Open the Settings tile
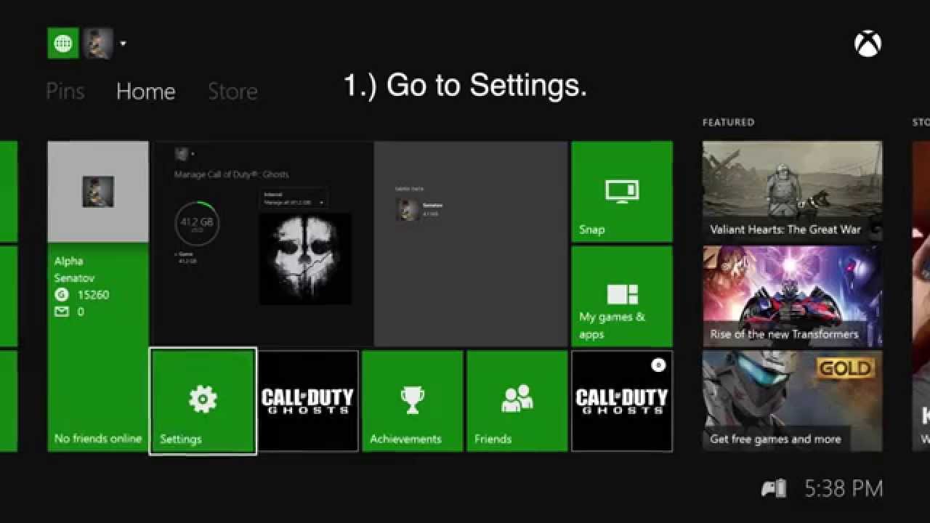 coord(203,401)
